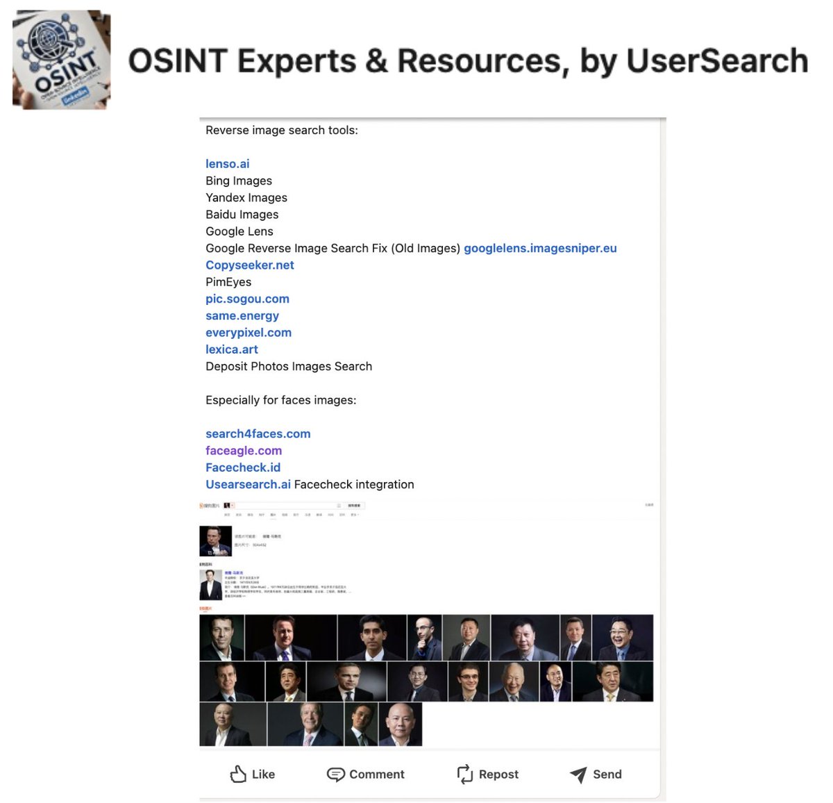Image resolution: width=833 pixels, height=803 pixels.
Task: Select the text 'Google Lens'
Action: (x=239, y=231)
